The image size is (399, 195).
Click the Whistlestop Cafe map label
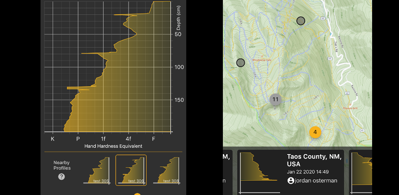point(261,60)
